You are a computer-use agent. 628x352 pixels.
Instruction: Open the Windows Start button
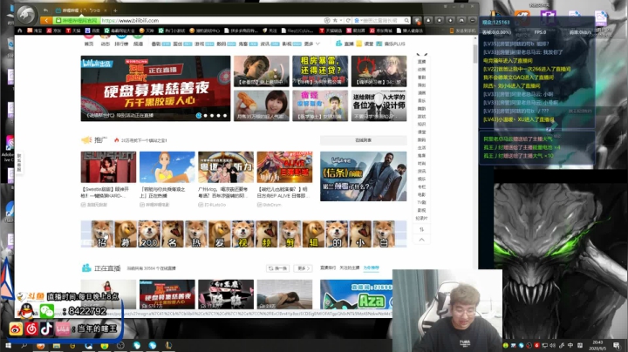(x=8, y=345)
